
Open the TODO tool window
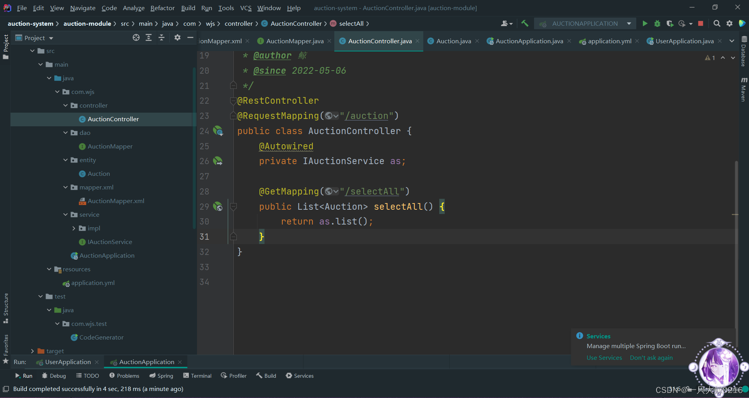(x=87, y=376)
